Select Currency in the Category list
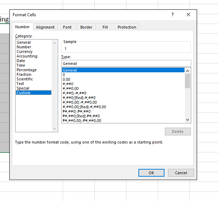The image size is (218, 201). (25, 51)
